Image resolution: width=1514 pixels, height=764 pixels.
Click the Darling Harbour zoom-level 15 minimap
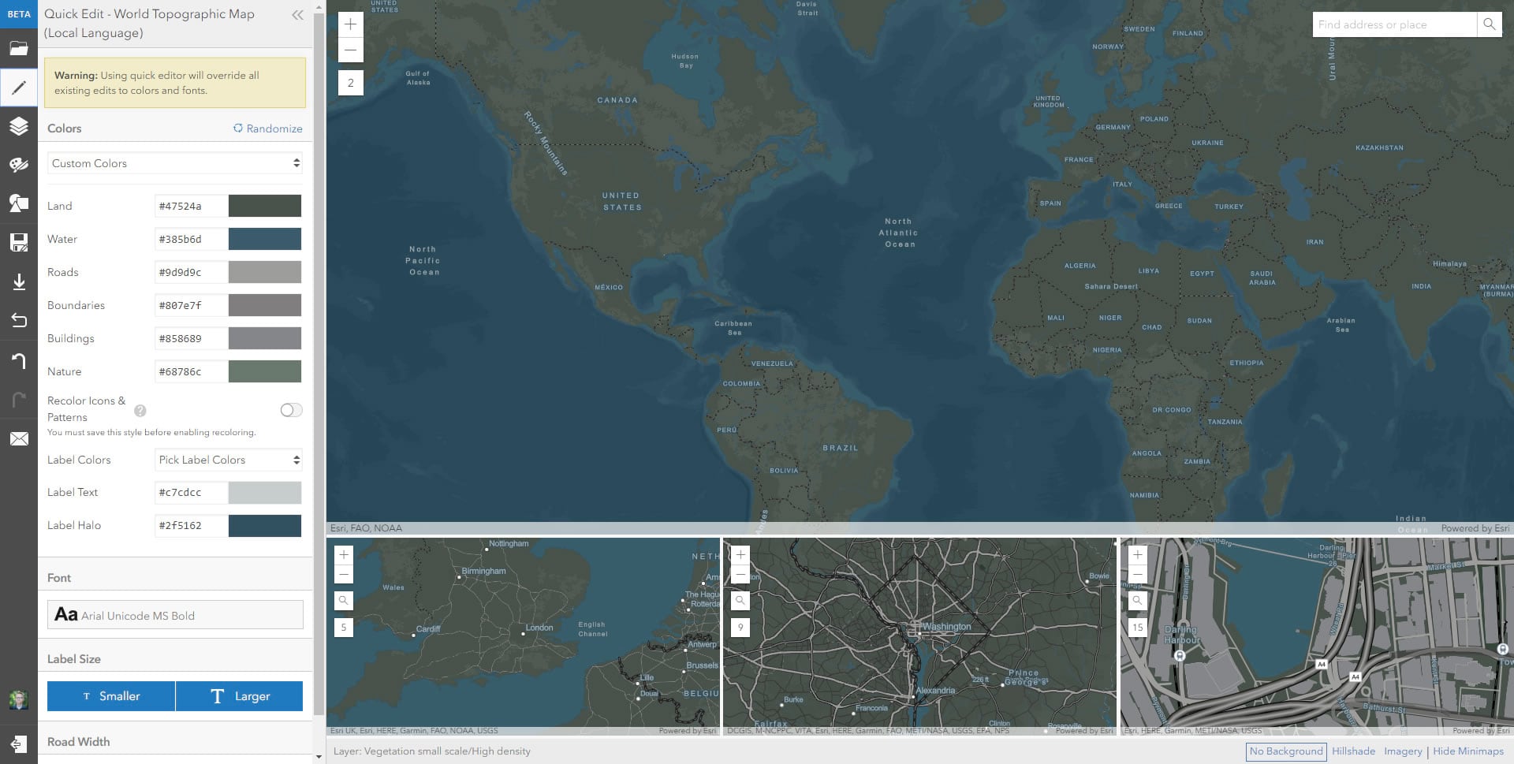(1317, 636)
